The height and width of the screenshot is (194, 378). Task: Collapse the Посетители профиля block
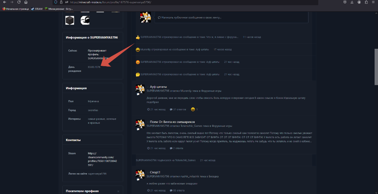pyautogui.click(x=118, y=191)
